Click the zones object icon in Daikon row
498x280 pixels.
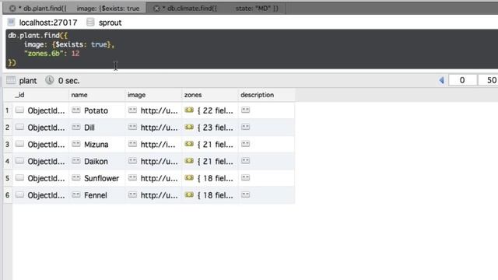pos(189,161)
